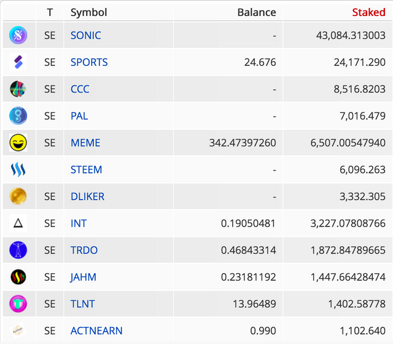The height and width of the screenshot is (344, 393).
Task: Select SPORTS balance 24.676
Action: click(260, 62)
